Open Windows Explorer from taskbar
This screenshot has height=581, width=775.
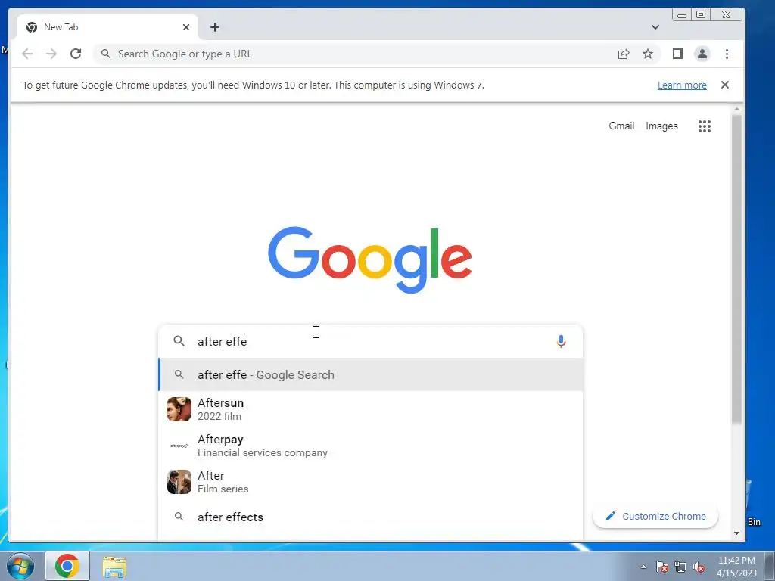(114, 566)
